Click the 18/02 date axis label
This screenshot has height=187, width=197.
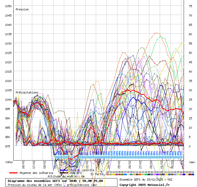[44, 165]
